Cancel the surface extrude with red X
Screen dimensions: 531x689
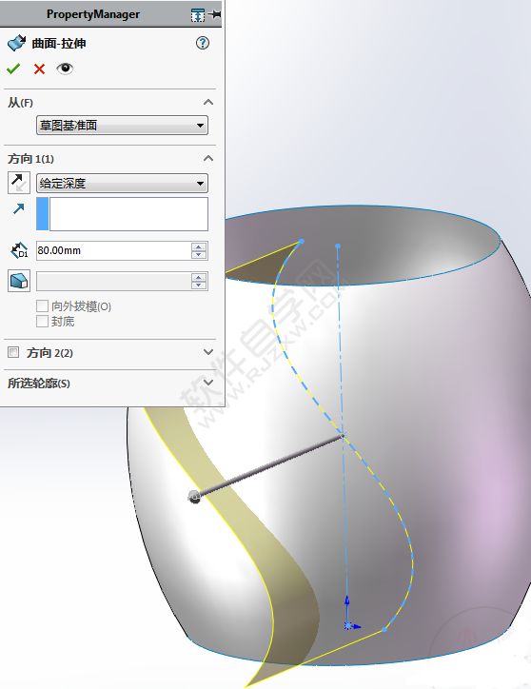pyautogui.click(x=40, y=69)
